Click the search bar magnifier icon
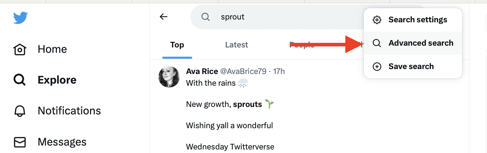This screenshot has height=153, width=487. (205, 17)
